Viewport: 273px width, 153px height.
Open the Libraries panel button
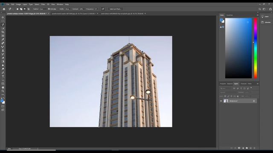tap(266, 22)
